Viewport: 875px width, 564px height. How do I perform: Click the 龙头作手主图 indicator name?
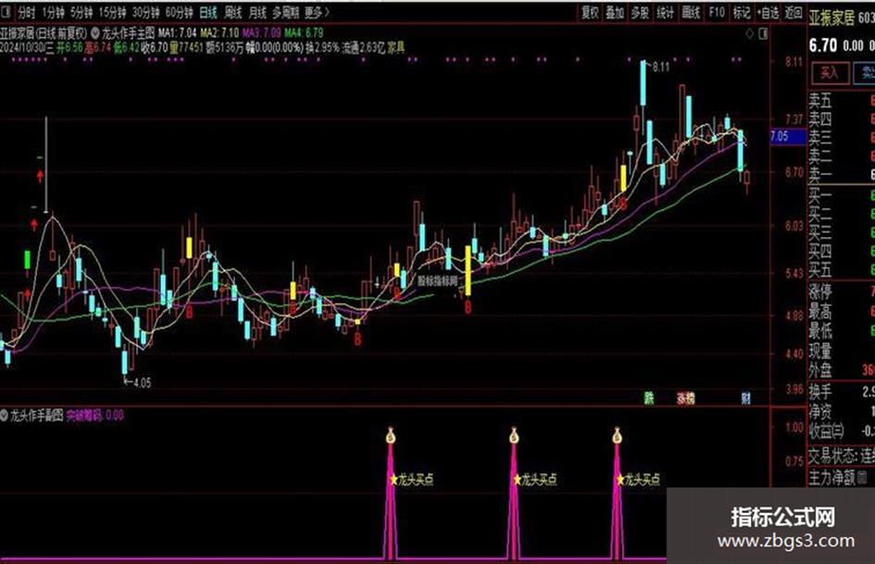(129, 33)
